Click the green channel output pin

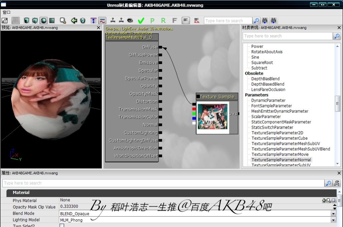(x=194, y=114)
